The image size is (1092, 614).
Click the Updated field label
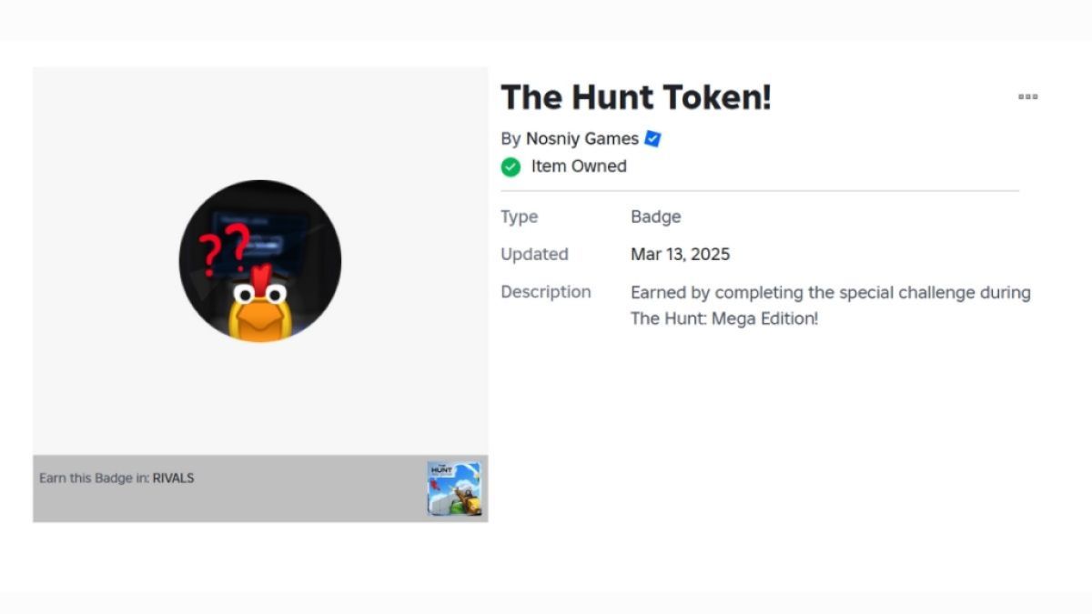click(534, 255)
